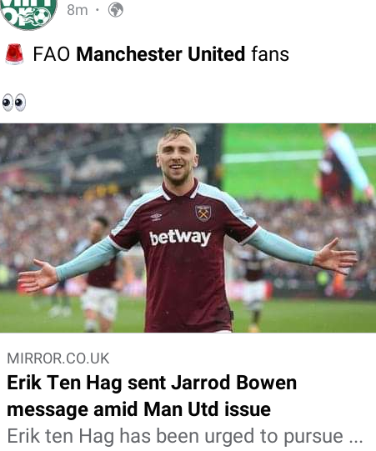Image resolution: width=376 pixels, height=451 pixels.
Task: Click the red siren emoji
Action: 14,54
